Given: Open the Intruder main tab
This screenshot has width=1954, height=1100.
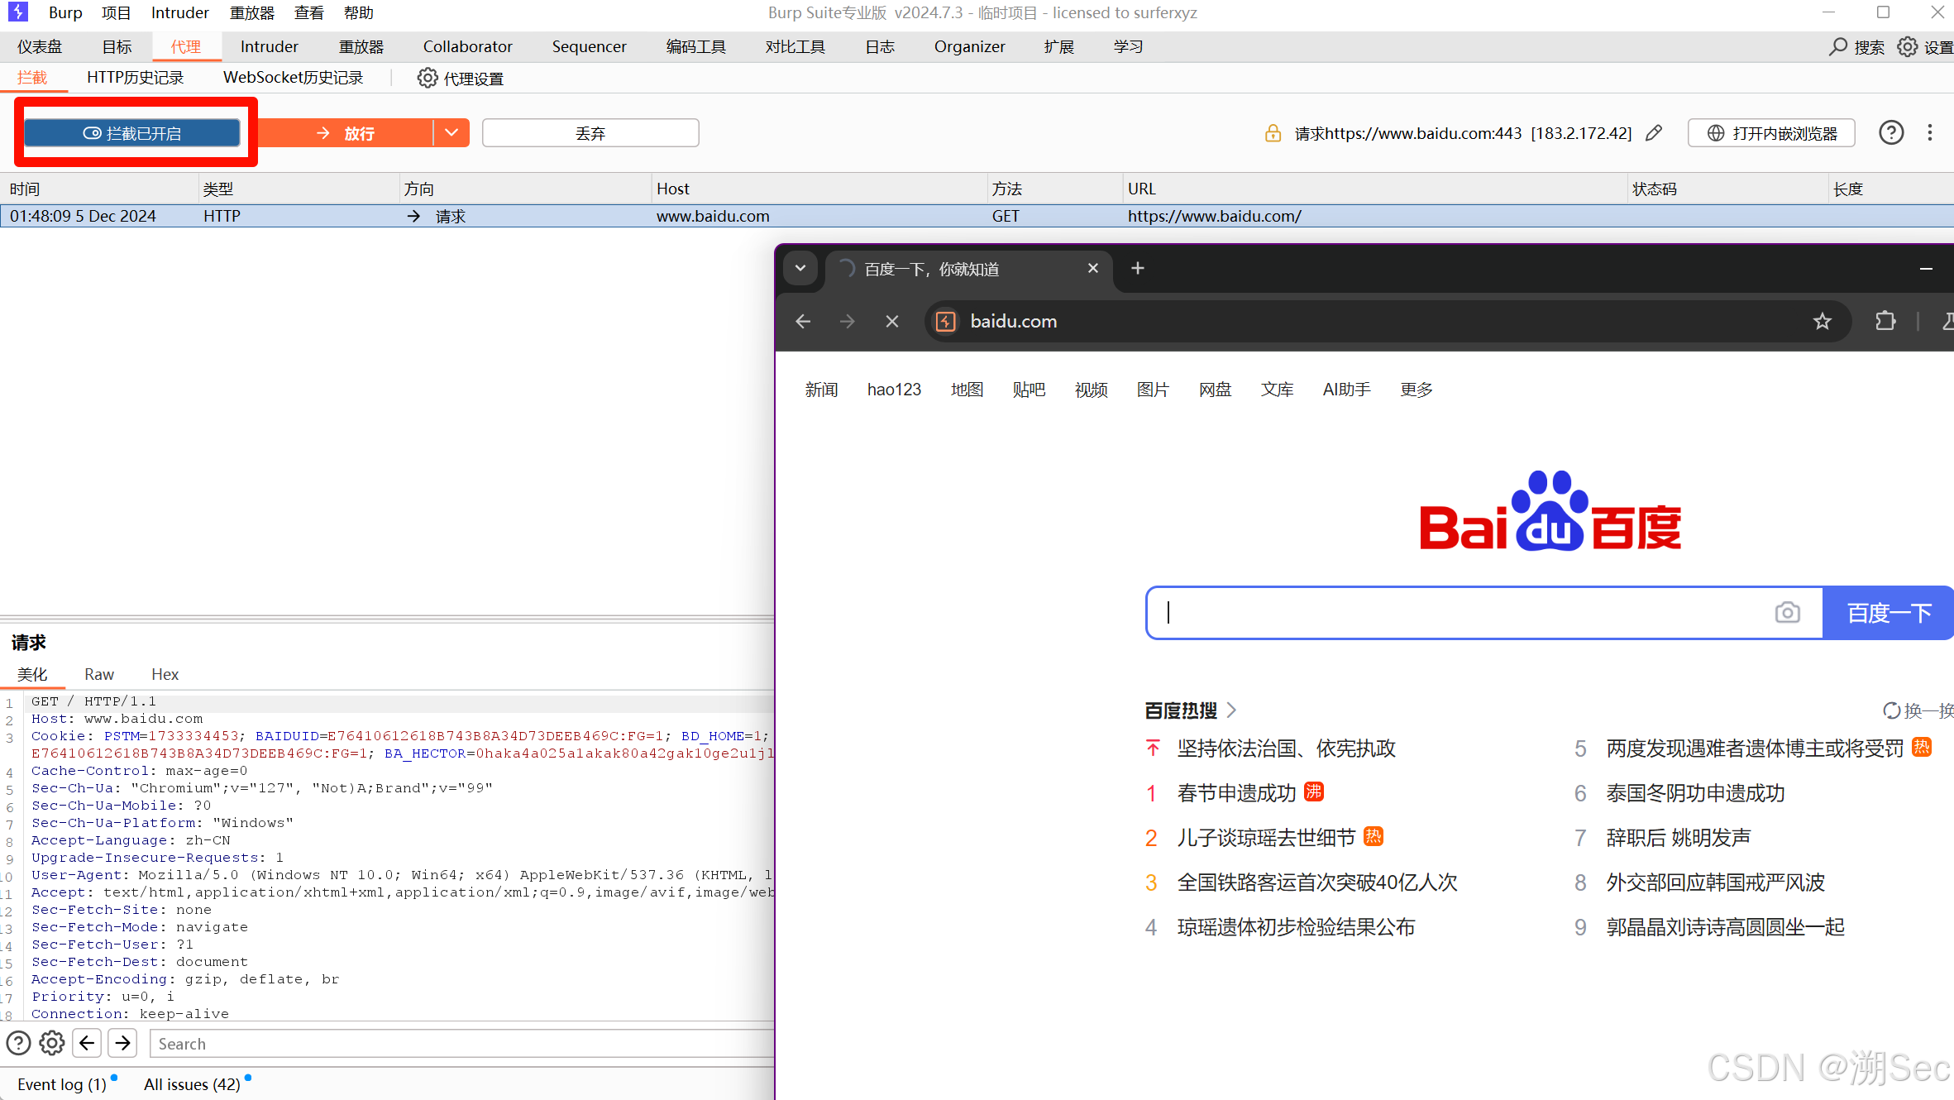Looking at the screenshot, I should [269, 47].
